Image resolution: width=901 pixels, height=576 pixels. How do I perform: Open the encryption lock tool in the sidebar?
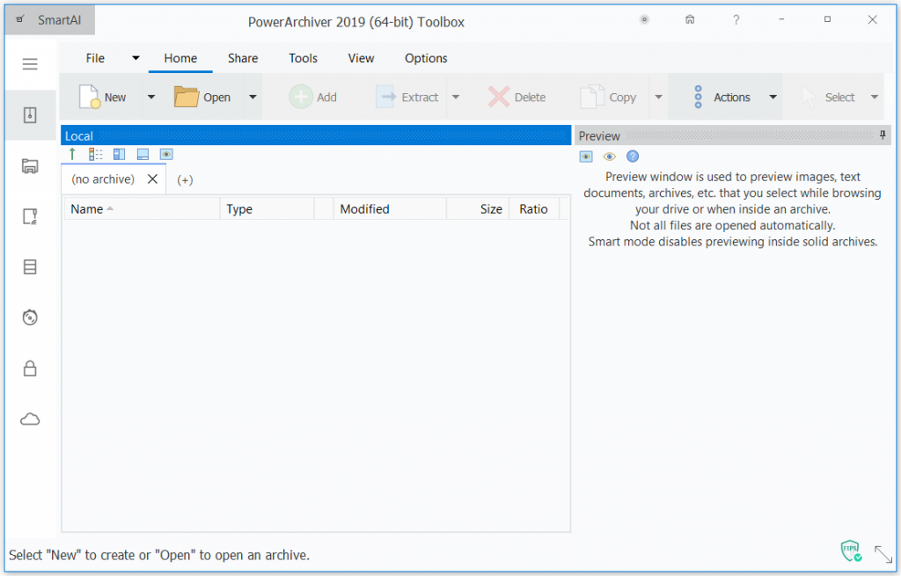(x=30, y=368)
